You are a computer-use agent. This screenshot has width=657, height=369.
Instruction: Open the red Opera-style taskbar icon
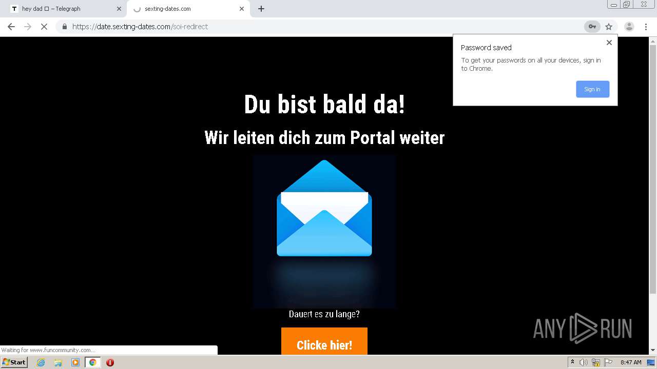click(110, 362)
